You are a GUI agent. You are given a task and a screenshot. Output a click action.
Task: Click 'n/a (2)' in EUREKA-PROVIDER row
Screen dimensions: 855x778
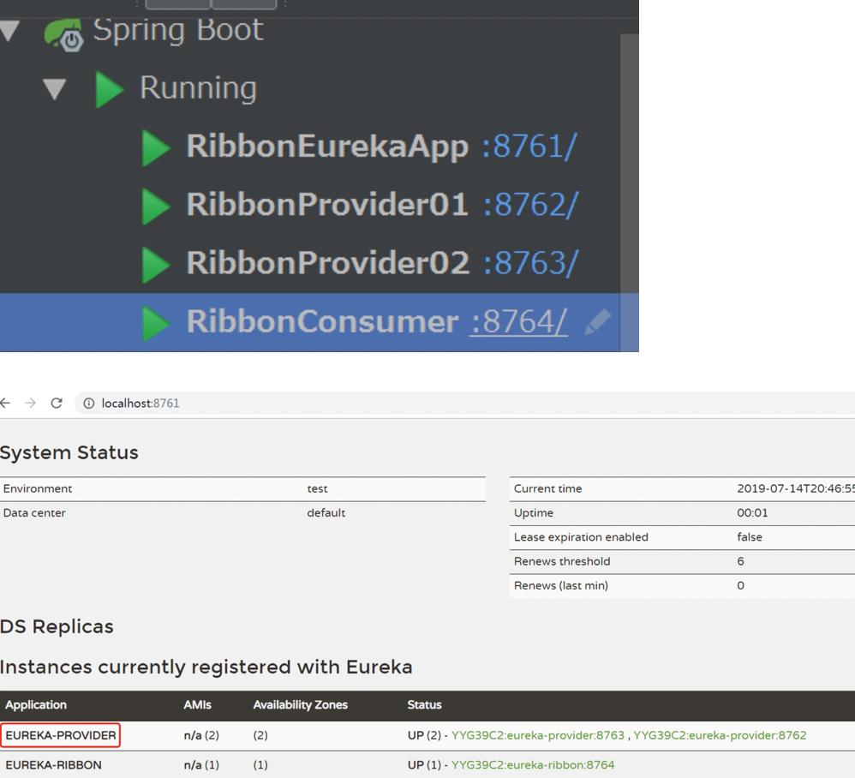(201, 735)
